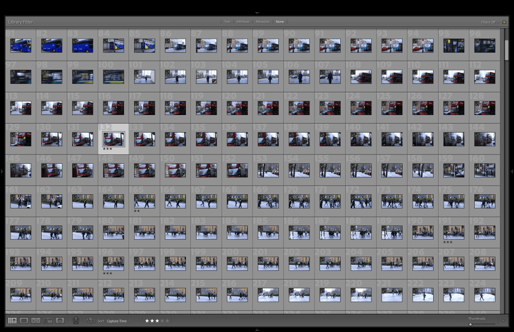Open the Sort by Capture Time dropdown
Screen dimensions: 514x332
click(x=117, y=320)
